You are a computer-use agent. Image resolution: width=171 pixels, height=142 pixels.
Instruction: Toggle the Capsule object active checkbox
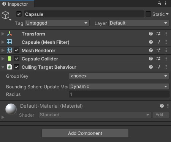[x=19, y=14]
